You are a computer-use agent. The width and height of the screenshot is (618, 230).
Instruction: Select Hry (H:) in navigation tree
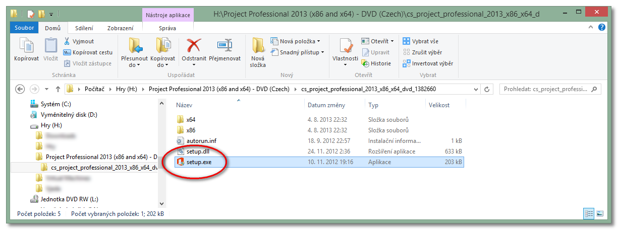[46, 125]
